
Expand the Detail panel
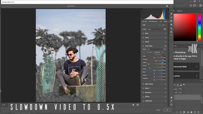coord(143,42)
